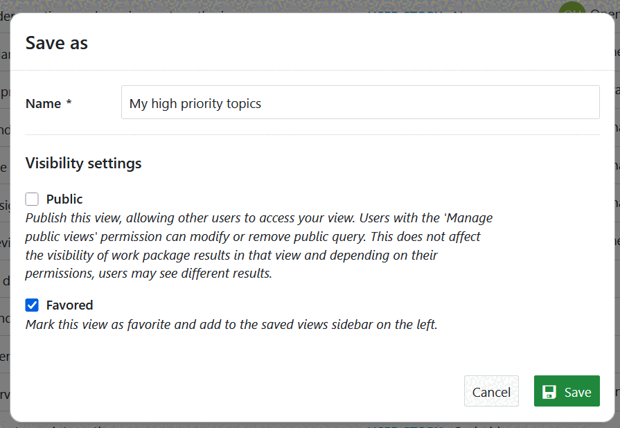620x428 pixels.
Task: Select the text 'My high priority topics'
Action: click(x=194, y=103)
